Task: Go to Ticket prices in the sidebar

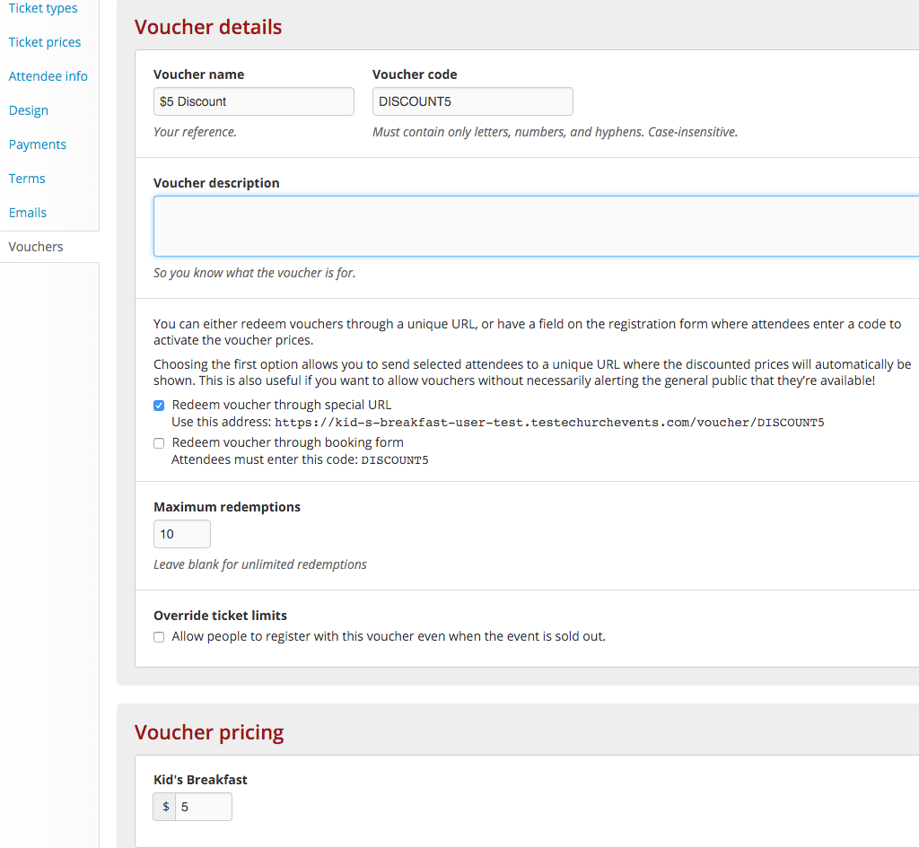Action: coord(45,42)
